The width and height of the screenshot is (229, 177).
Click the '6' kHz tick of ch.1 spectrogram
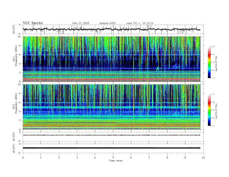pyautogui.click(x=20, y=55)
